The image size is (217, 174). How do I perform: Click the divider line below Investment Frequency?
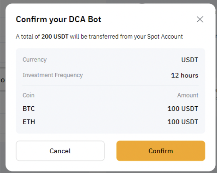coord(111,86)
